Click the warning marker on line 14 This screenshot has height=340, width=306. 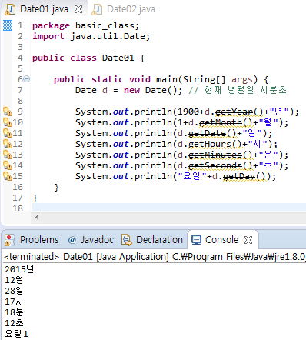(x=8, y=165)
